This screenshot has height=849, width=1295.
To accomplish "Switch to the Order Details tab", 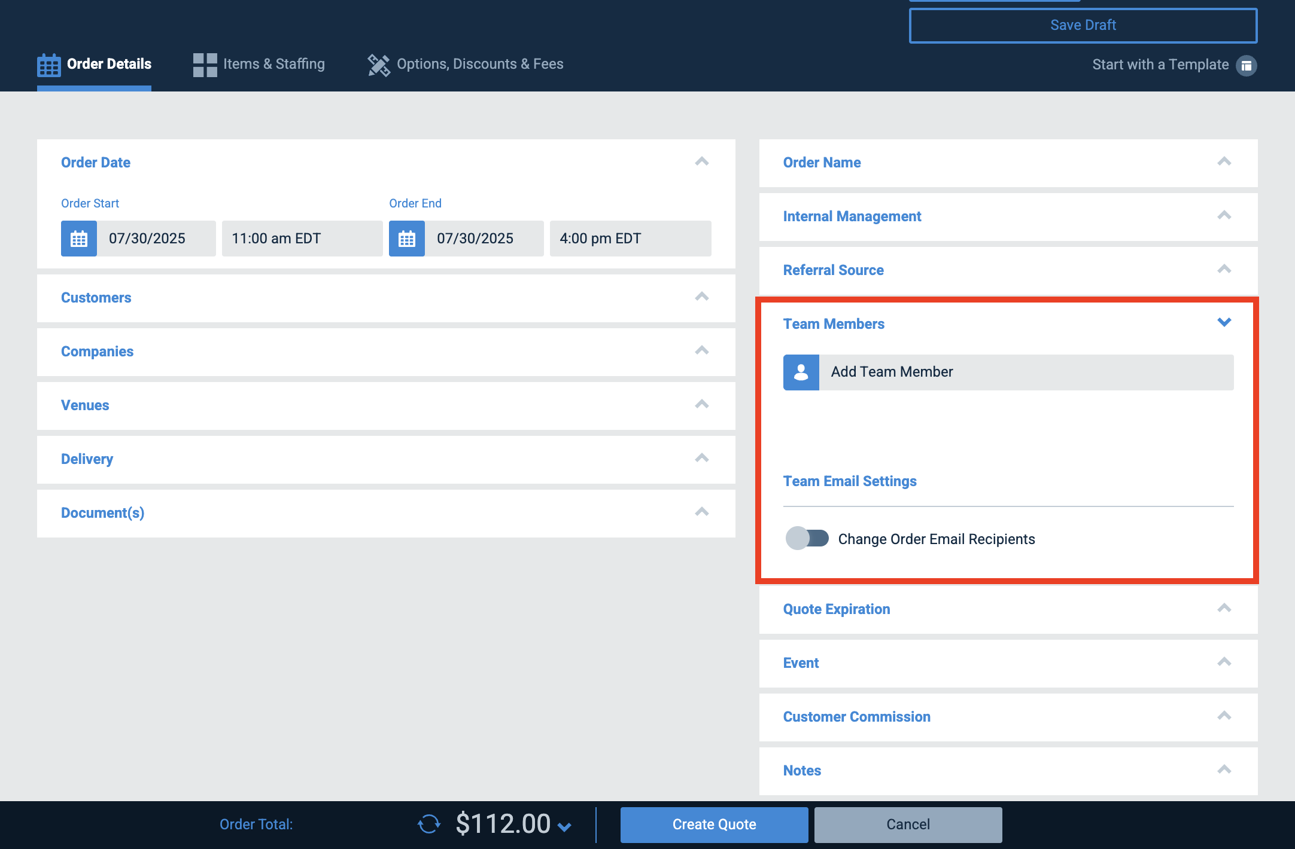I will click(95, 65).
